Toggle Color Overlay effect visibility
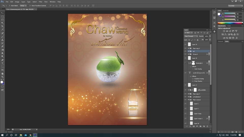 [x=193, y=69]
